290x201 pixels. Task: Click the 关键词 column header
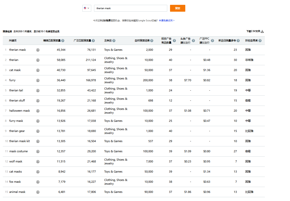(x=12, y=41)
